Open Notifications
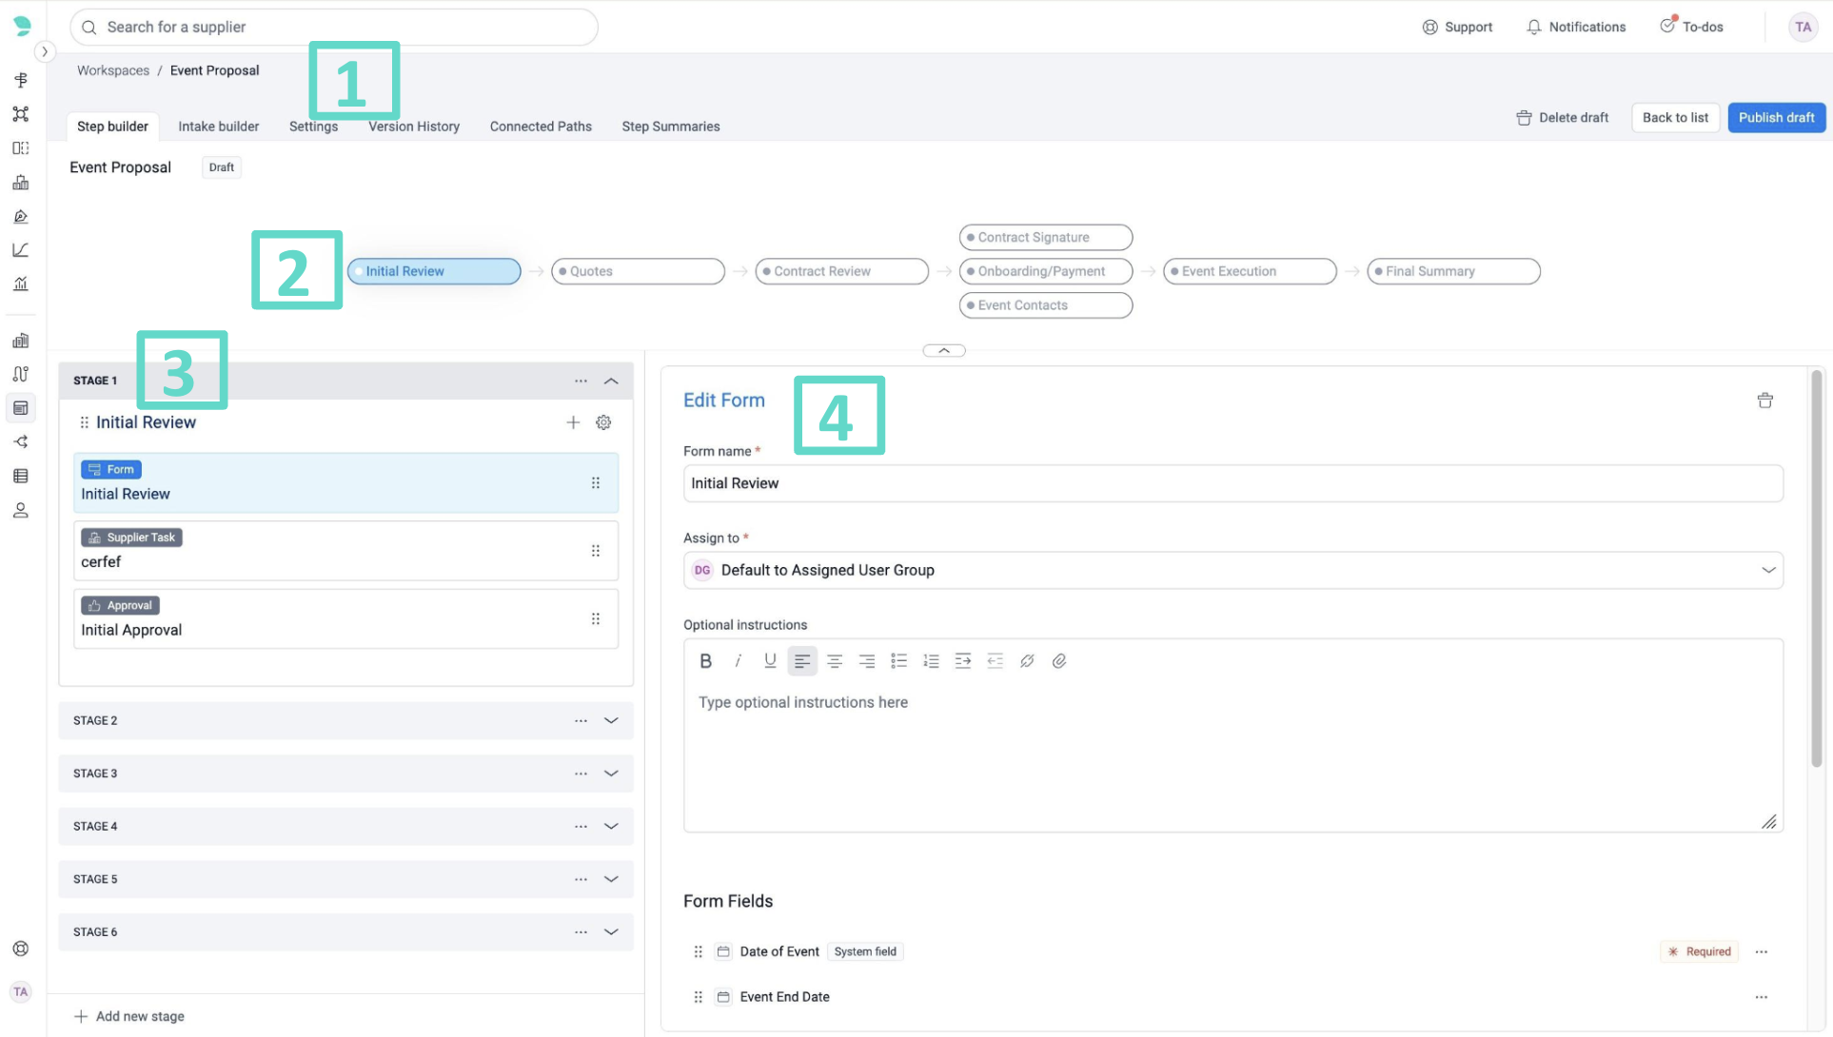Screen dimensions: 1833x1037 (1576, 27)
